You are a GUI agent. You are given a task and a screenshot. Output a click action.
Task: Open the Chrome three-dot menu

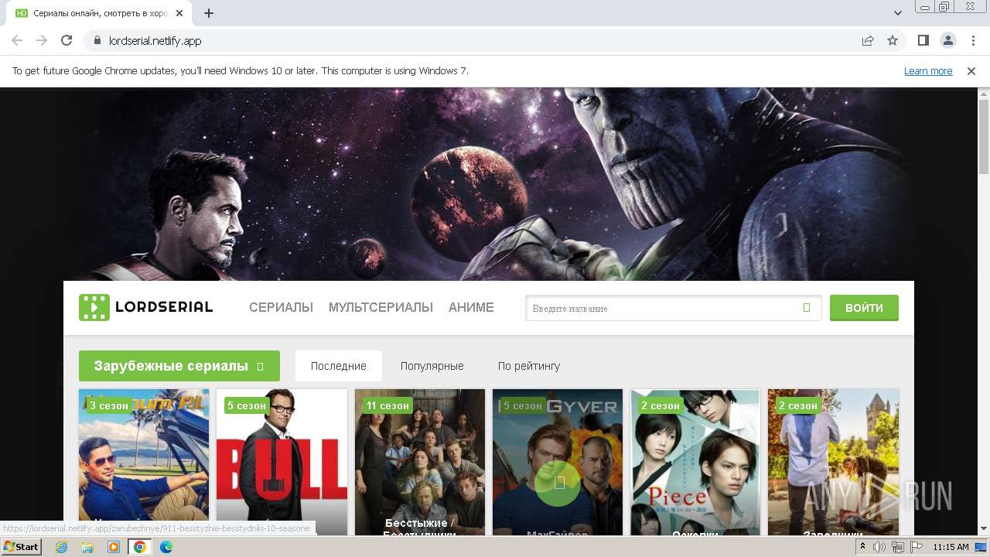pos(972,40)
